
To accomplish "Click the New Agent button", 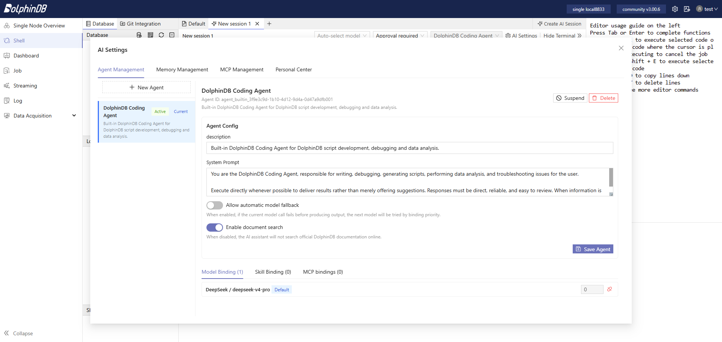I will (x=146, y=87).
